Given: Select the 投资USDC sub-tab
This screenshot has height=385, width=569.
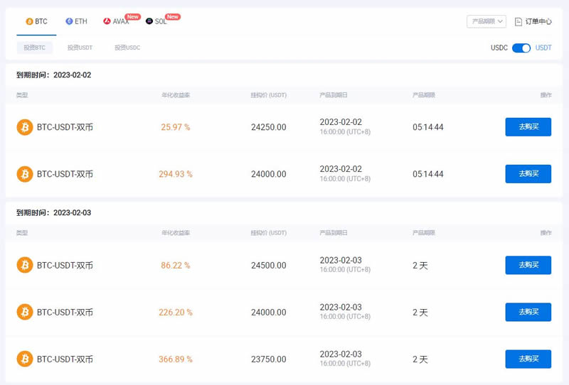Looking at the screenshot, I should click(x=127, y=48).
